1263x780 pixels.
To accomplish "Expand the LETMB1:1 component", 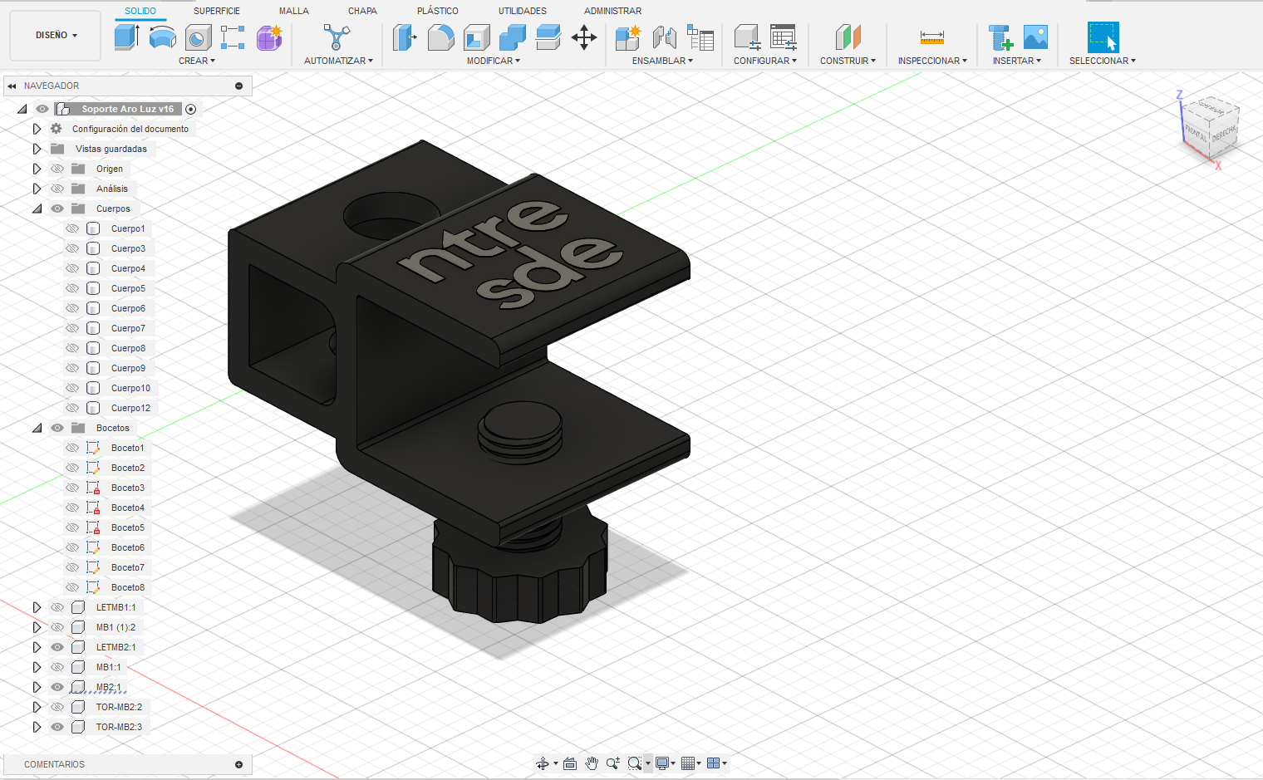I will [37, 607].
